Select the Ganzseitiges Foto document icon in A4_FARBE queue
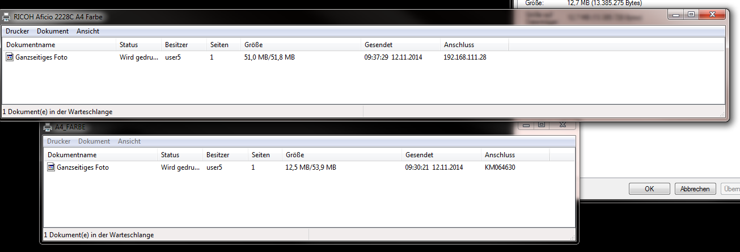 click(51, 167)
